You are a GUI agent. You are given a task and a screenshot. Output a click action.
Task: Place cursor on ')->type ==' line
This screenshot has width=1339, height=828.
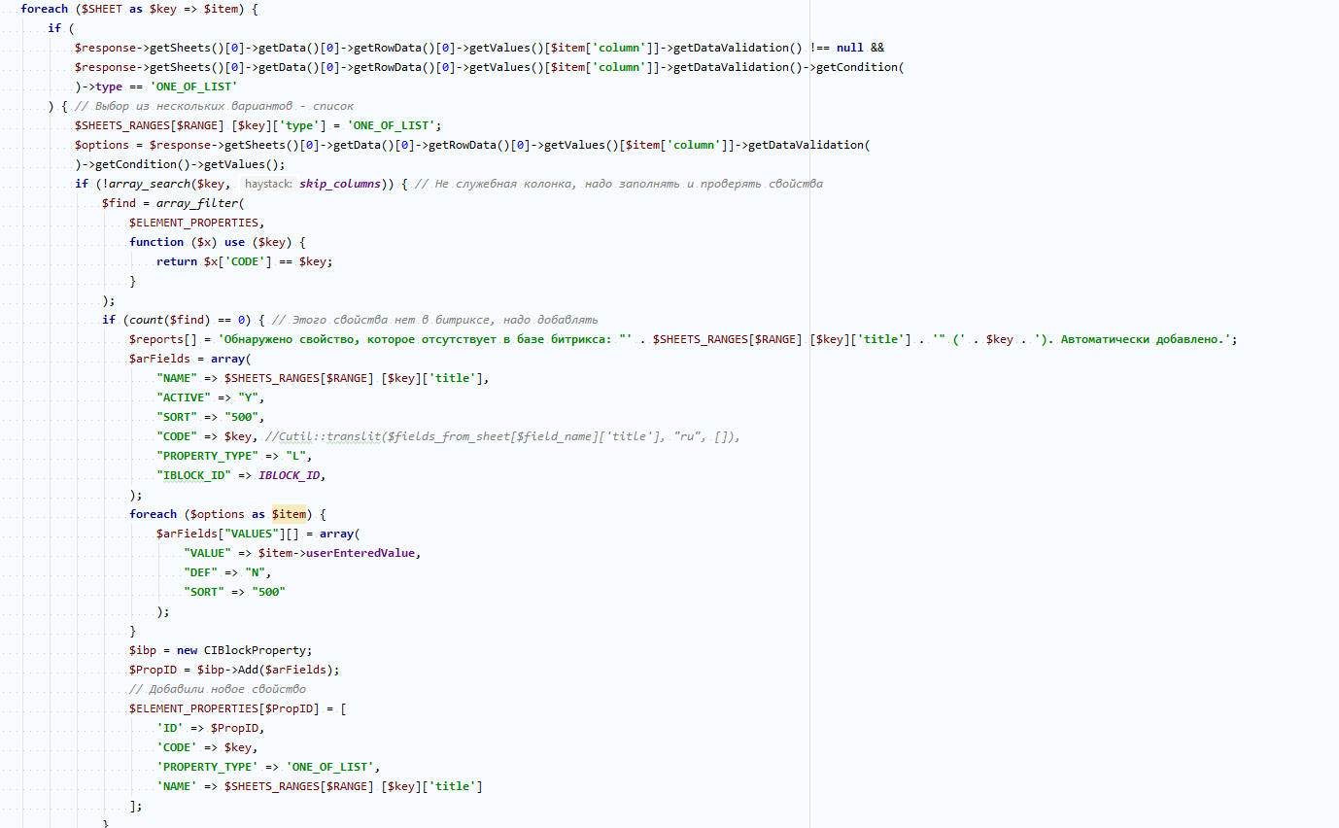[x=156, y=86]
